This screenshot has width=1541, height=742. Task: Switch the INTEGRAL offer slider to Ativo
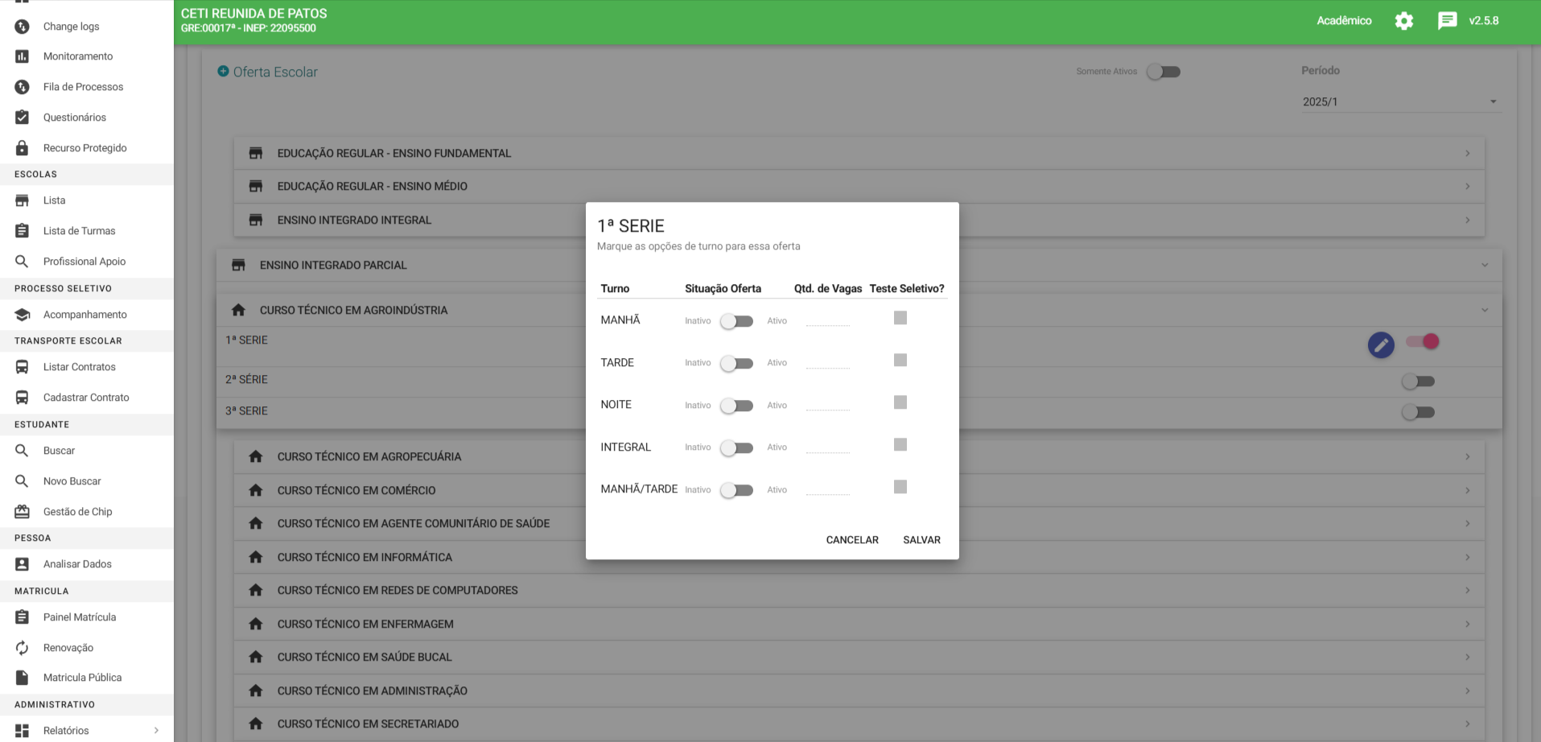click(x=736, y=447)
